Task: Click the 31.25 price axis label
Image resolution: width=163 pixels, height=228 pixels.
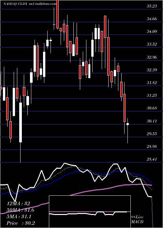Action: 152,95
